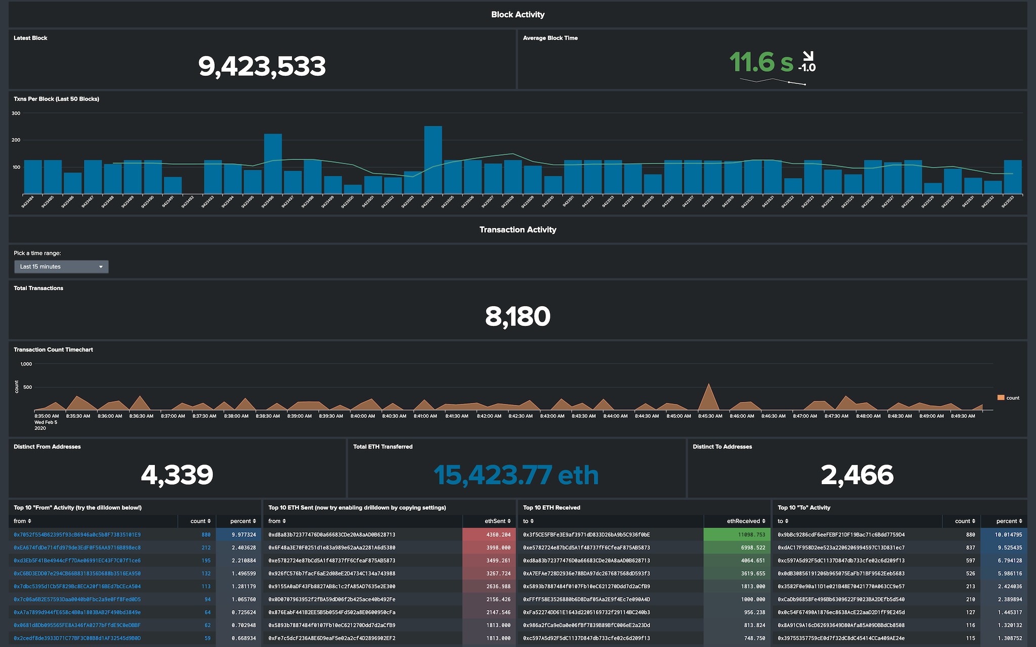This screenshot has height=647, width=1036.
Task: Sort Top 10 To Activity by percent
Action: point(1009,521)
